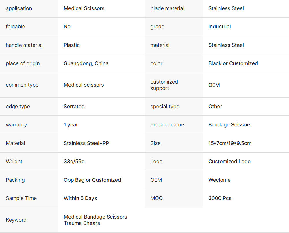Select the '1 year' warranty value

click(71, 125)
